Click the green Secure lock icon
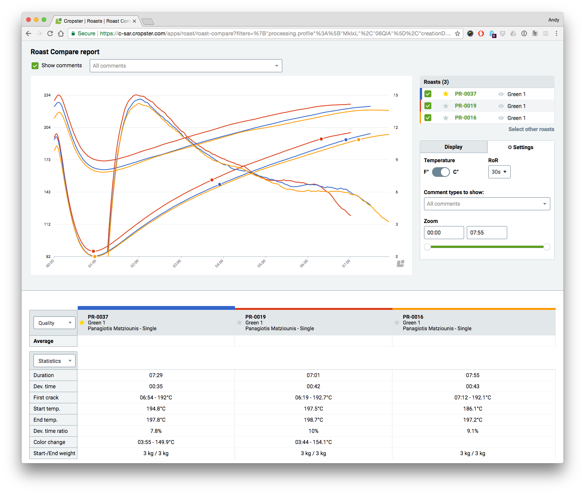Viewport: 585px width, 494px height. (x=73, y=33)
